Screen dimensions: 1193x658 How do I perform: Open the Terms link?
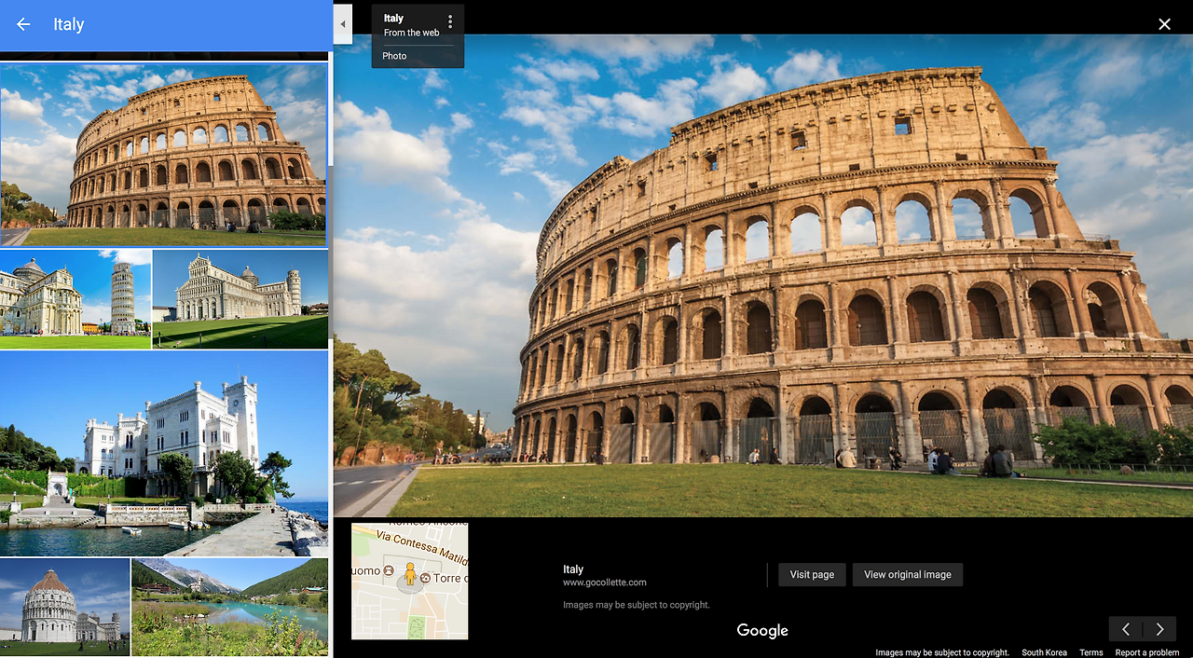[x=1091, y=652]
